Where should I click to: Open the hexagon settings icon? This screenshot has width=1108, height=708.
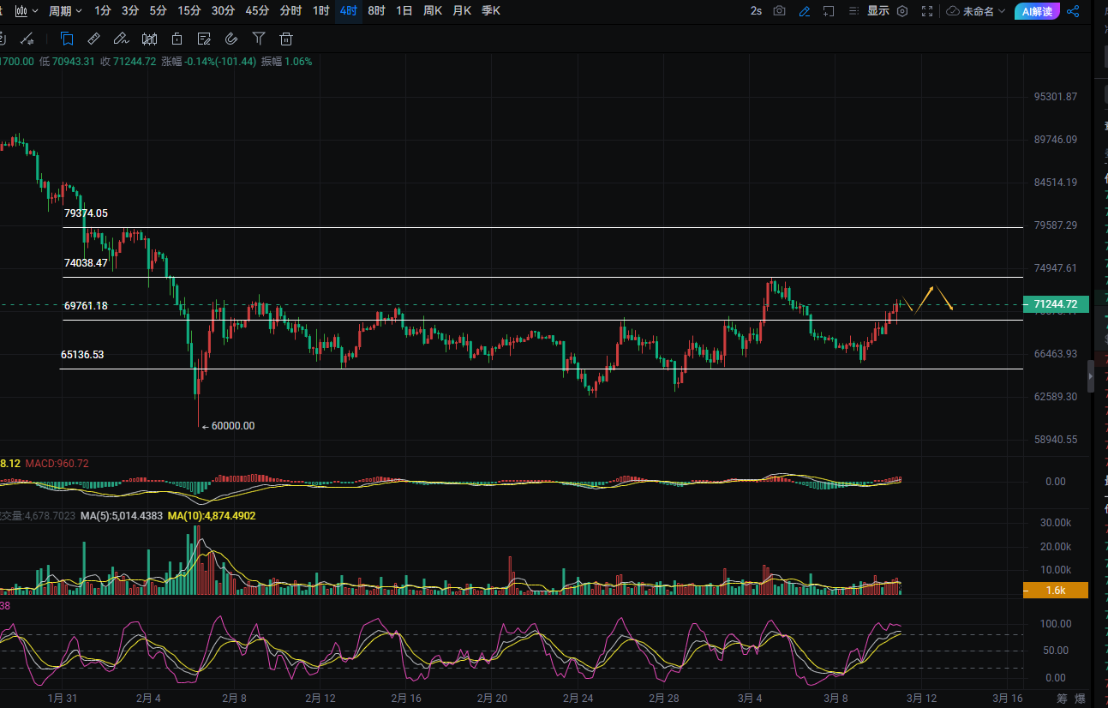(902, 11)
